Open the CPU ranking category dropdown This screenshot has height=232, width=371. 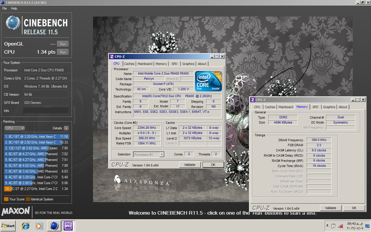pyautogui.click(x=14, y=128)
